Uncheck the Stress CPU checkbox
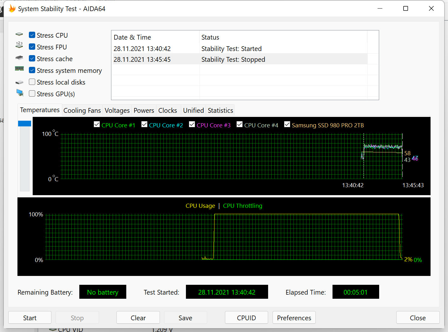The width and height of the screenshot is (448, 332). (32, 35)
